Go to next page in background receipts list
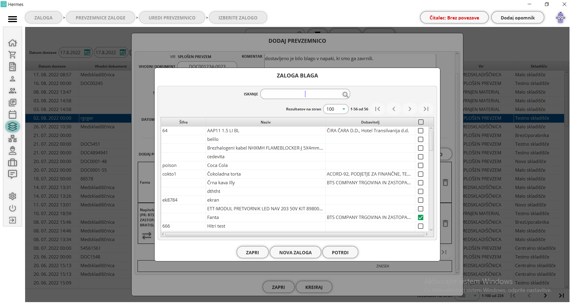 [x=545, y=296]
